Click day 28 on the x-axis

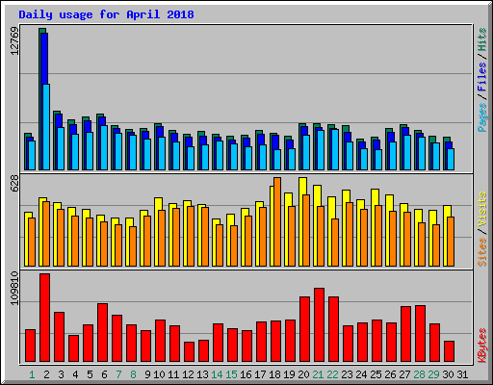[x=419, y=374]
